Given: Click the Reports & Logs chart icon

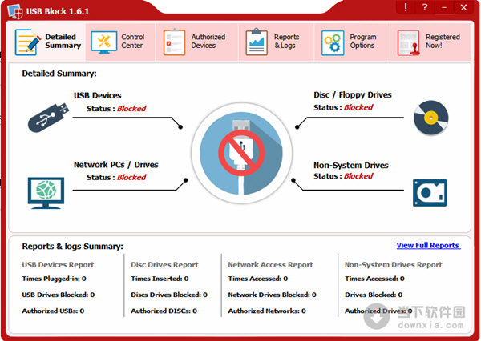Looking at the screenshot, I should click(257, 42).
